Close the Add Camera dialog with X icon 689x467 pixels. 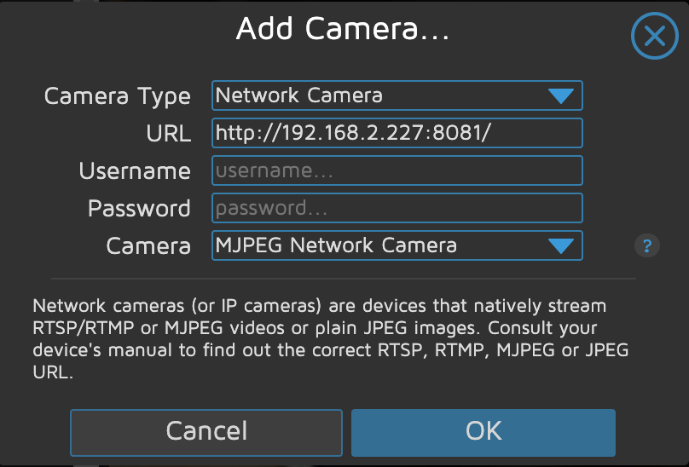pyautogui.click(x=654, y=37)
